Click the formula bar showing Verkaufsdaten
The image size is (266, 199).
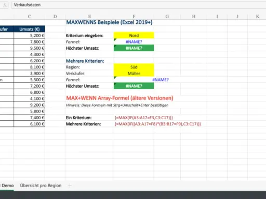click(x=139, y=5)
